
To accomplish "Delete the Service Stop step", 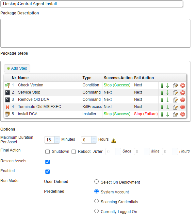I will click(x=183, y=93).
